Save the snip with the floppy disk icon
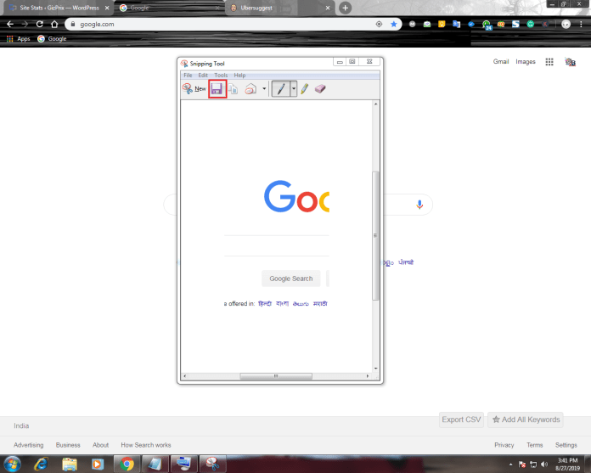This screenshot has height=473, width=591. (217, 89)
